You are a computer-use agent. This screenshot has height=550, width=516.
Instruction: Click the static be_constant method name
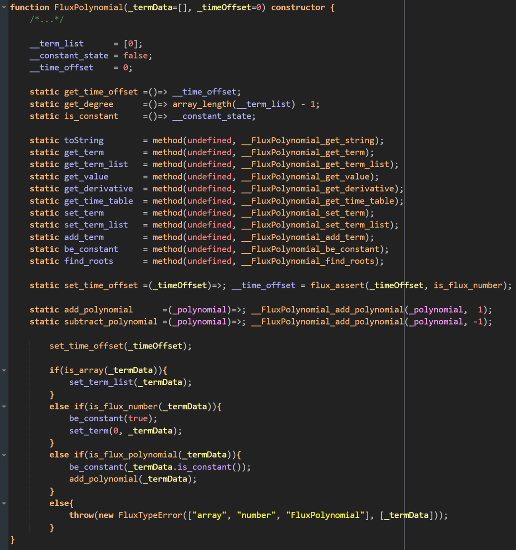coord(91,249)
